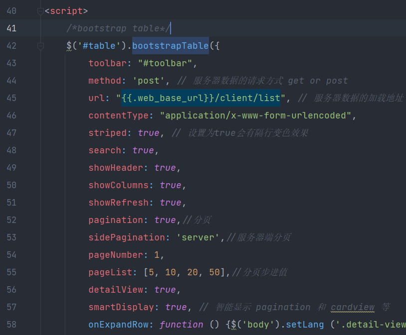Click the sidePagination property key
Viewport: 406px width, 335px height.
click(127, 237)
